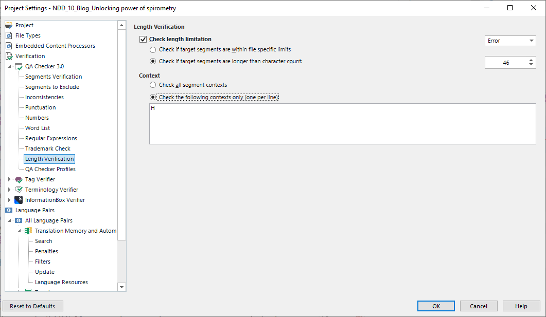Click the Tag Verifier icon
546x317 pixels.
(19, 179)
